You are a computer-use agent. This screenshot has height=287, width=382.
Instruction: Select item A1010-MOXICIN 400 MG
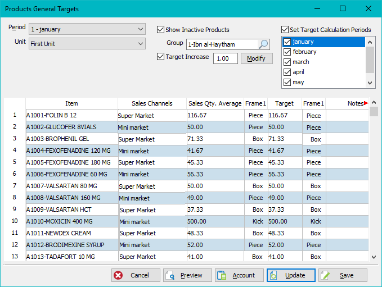(x=72, y=221)
